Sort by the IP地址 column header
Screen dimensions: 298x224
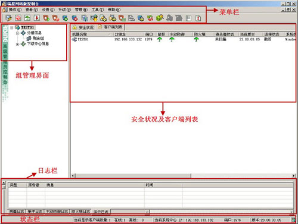[129, 34]
